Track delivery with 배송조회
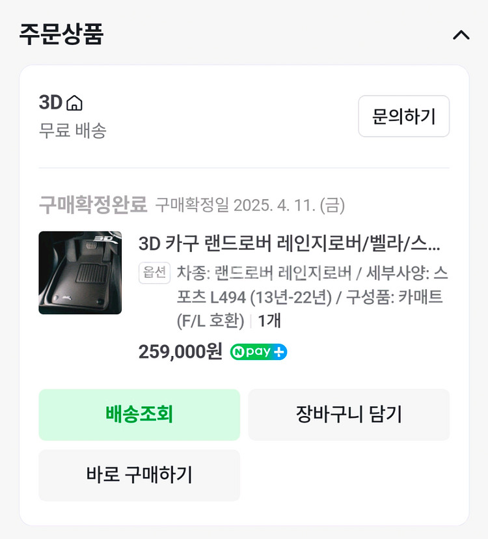The height and width of the screenshot is (539, 488). coord(139,415)
